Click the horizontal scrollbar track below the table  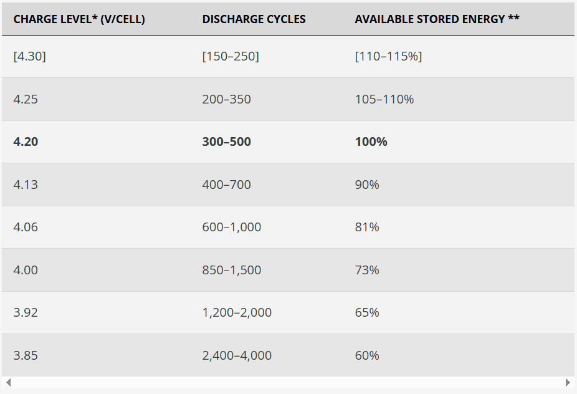pos(288,382)
